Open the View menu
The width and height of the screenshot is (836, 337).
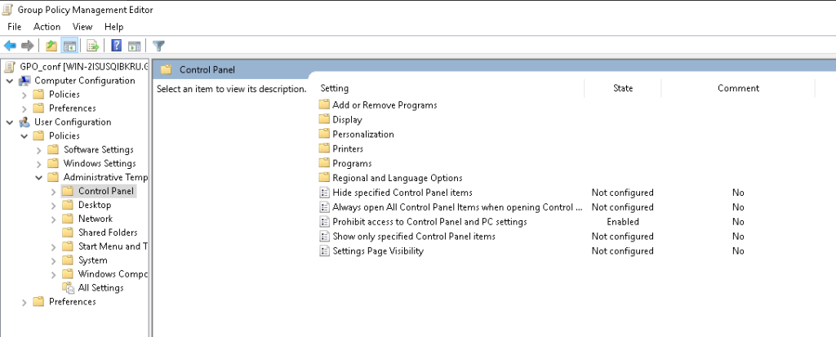(x=82, y=27)
